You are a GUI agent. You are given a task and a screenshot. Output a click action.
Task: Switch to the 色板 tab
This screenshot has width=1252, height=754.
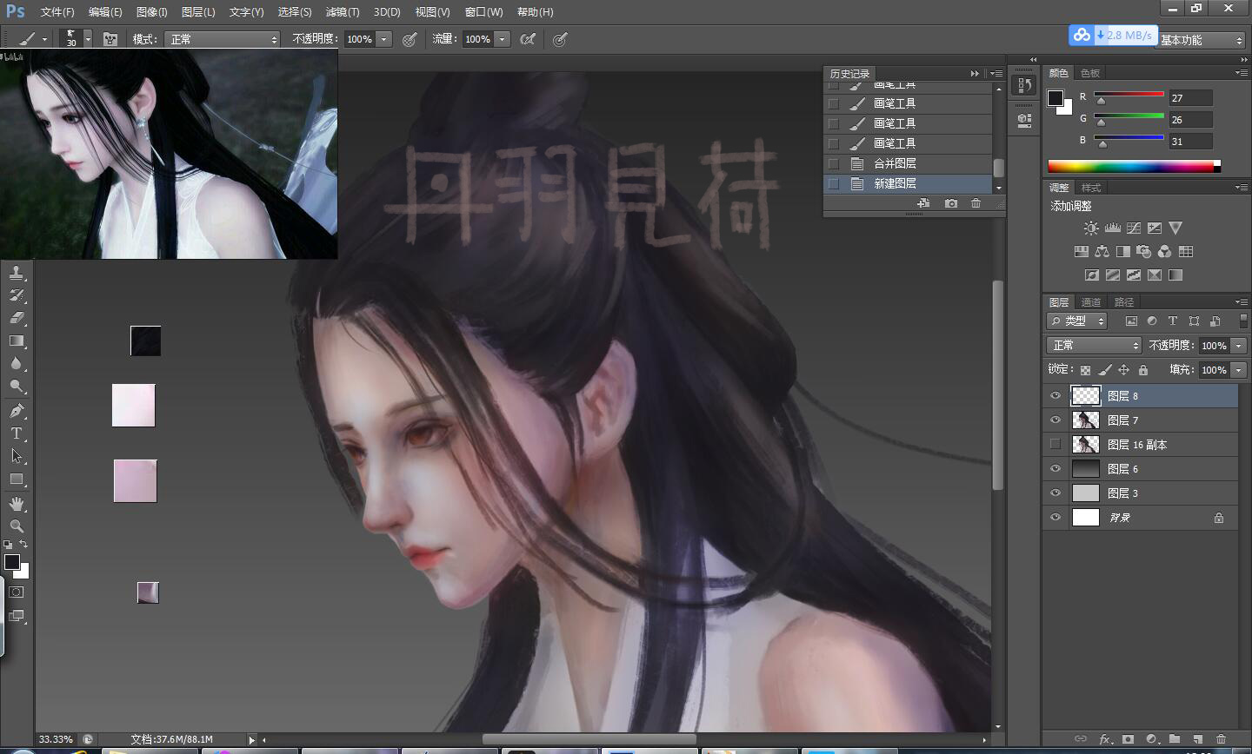click(x=1090, y=73)
